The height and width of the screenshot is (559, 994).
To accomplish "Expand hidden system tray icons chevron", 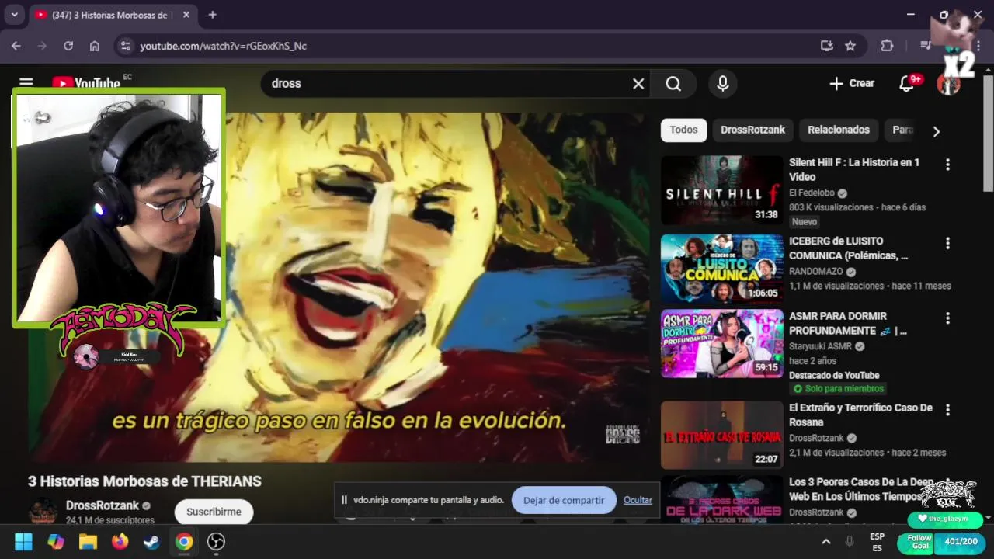I will click(825, 542).
